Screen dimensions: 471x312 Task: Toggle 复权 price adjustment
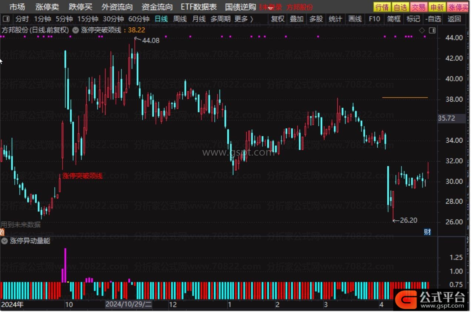pyautogui.click(x=278, y=19)
